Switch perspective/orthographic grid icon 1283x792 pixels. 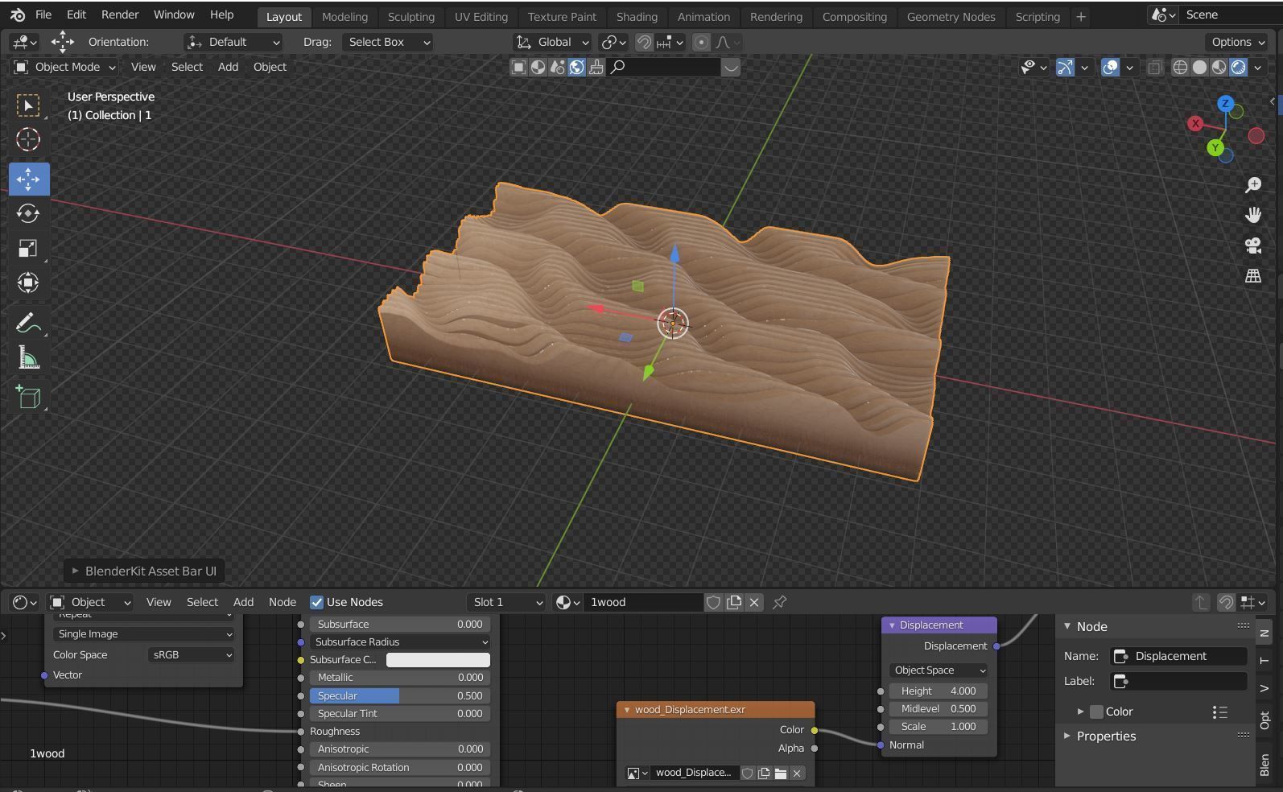tap(1253, 275)
